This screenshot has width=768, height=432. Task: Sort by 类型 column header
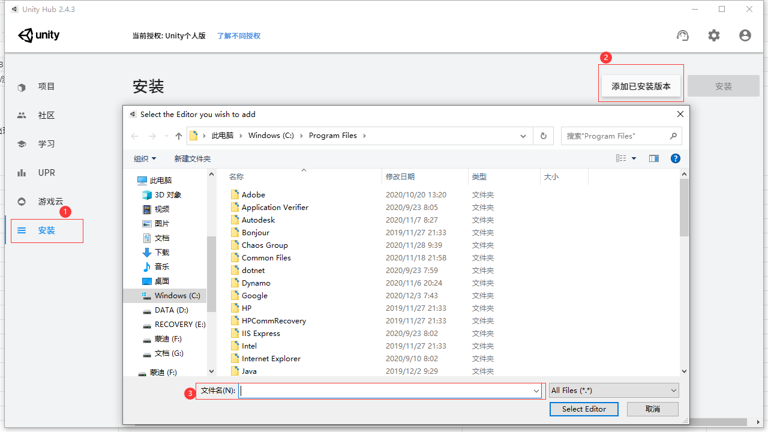point(479,177)
